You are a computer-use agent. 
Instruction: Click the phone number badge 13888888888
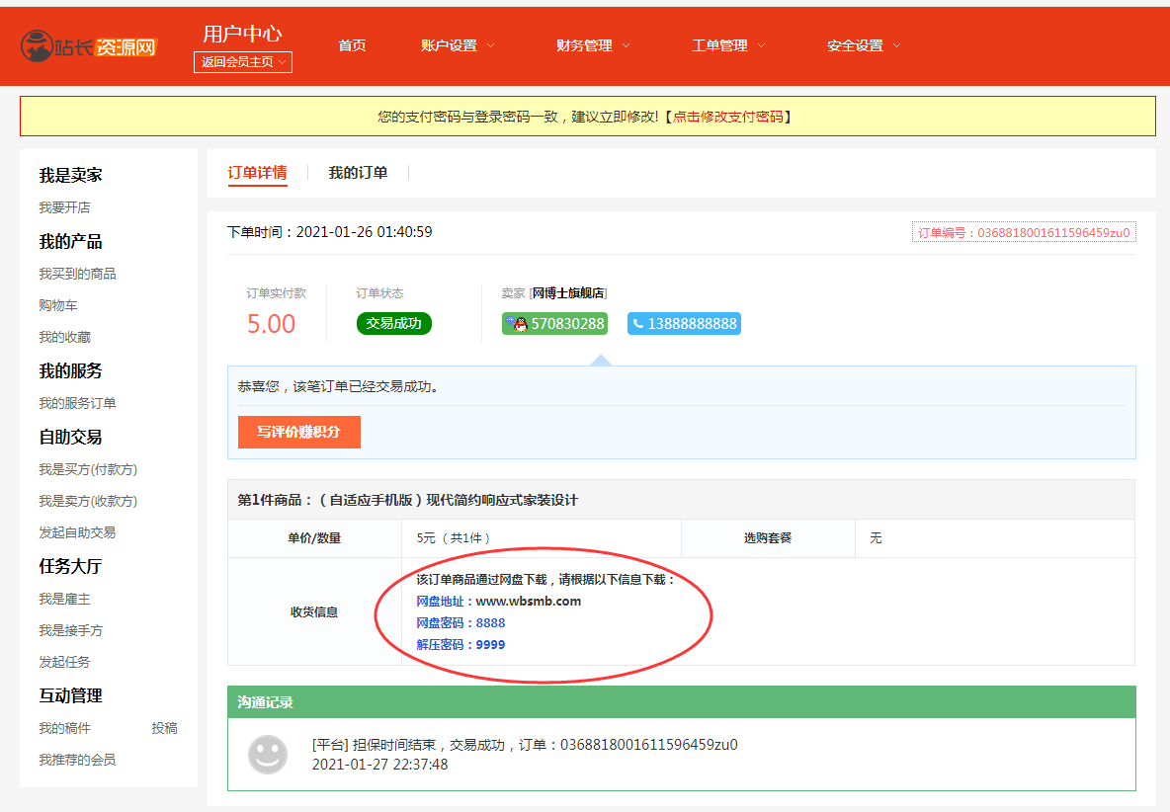tap(684, 324)
